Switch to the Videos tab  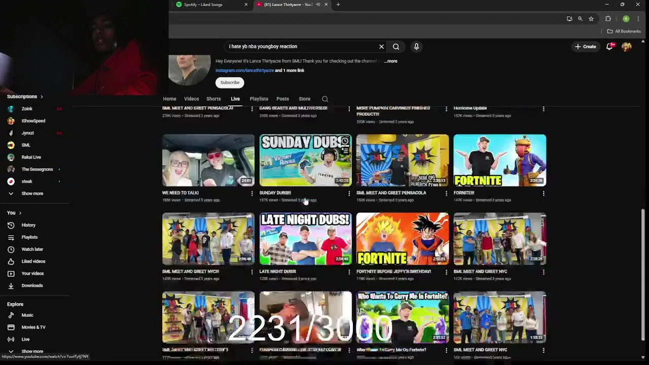(x=191, y=99)
